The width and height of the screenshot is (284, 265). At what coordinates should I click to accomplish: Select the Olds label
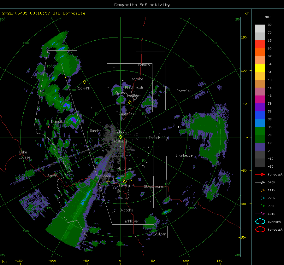[x=121, y=131]
